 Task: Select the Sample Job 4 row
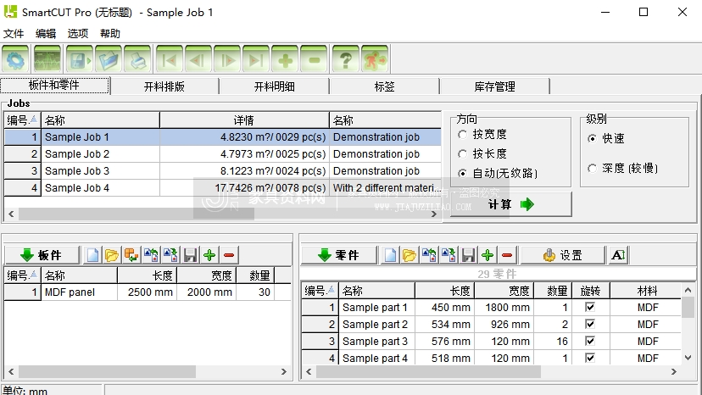click(x=222, y=188)
